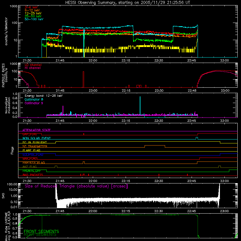Click the 22:00 tick label of top plot
The height and width of the screenshot is (241, 241).
pos(93,61)
